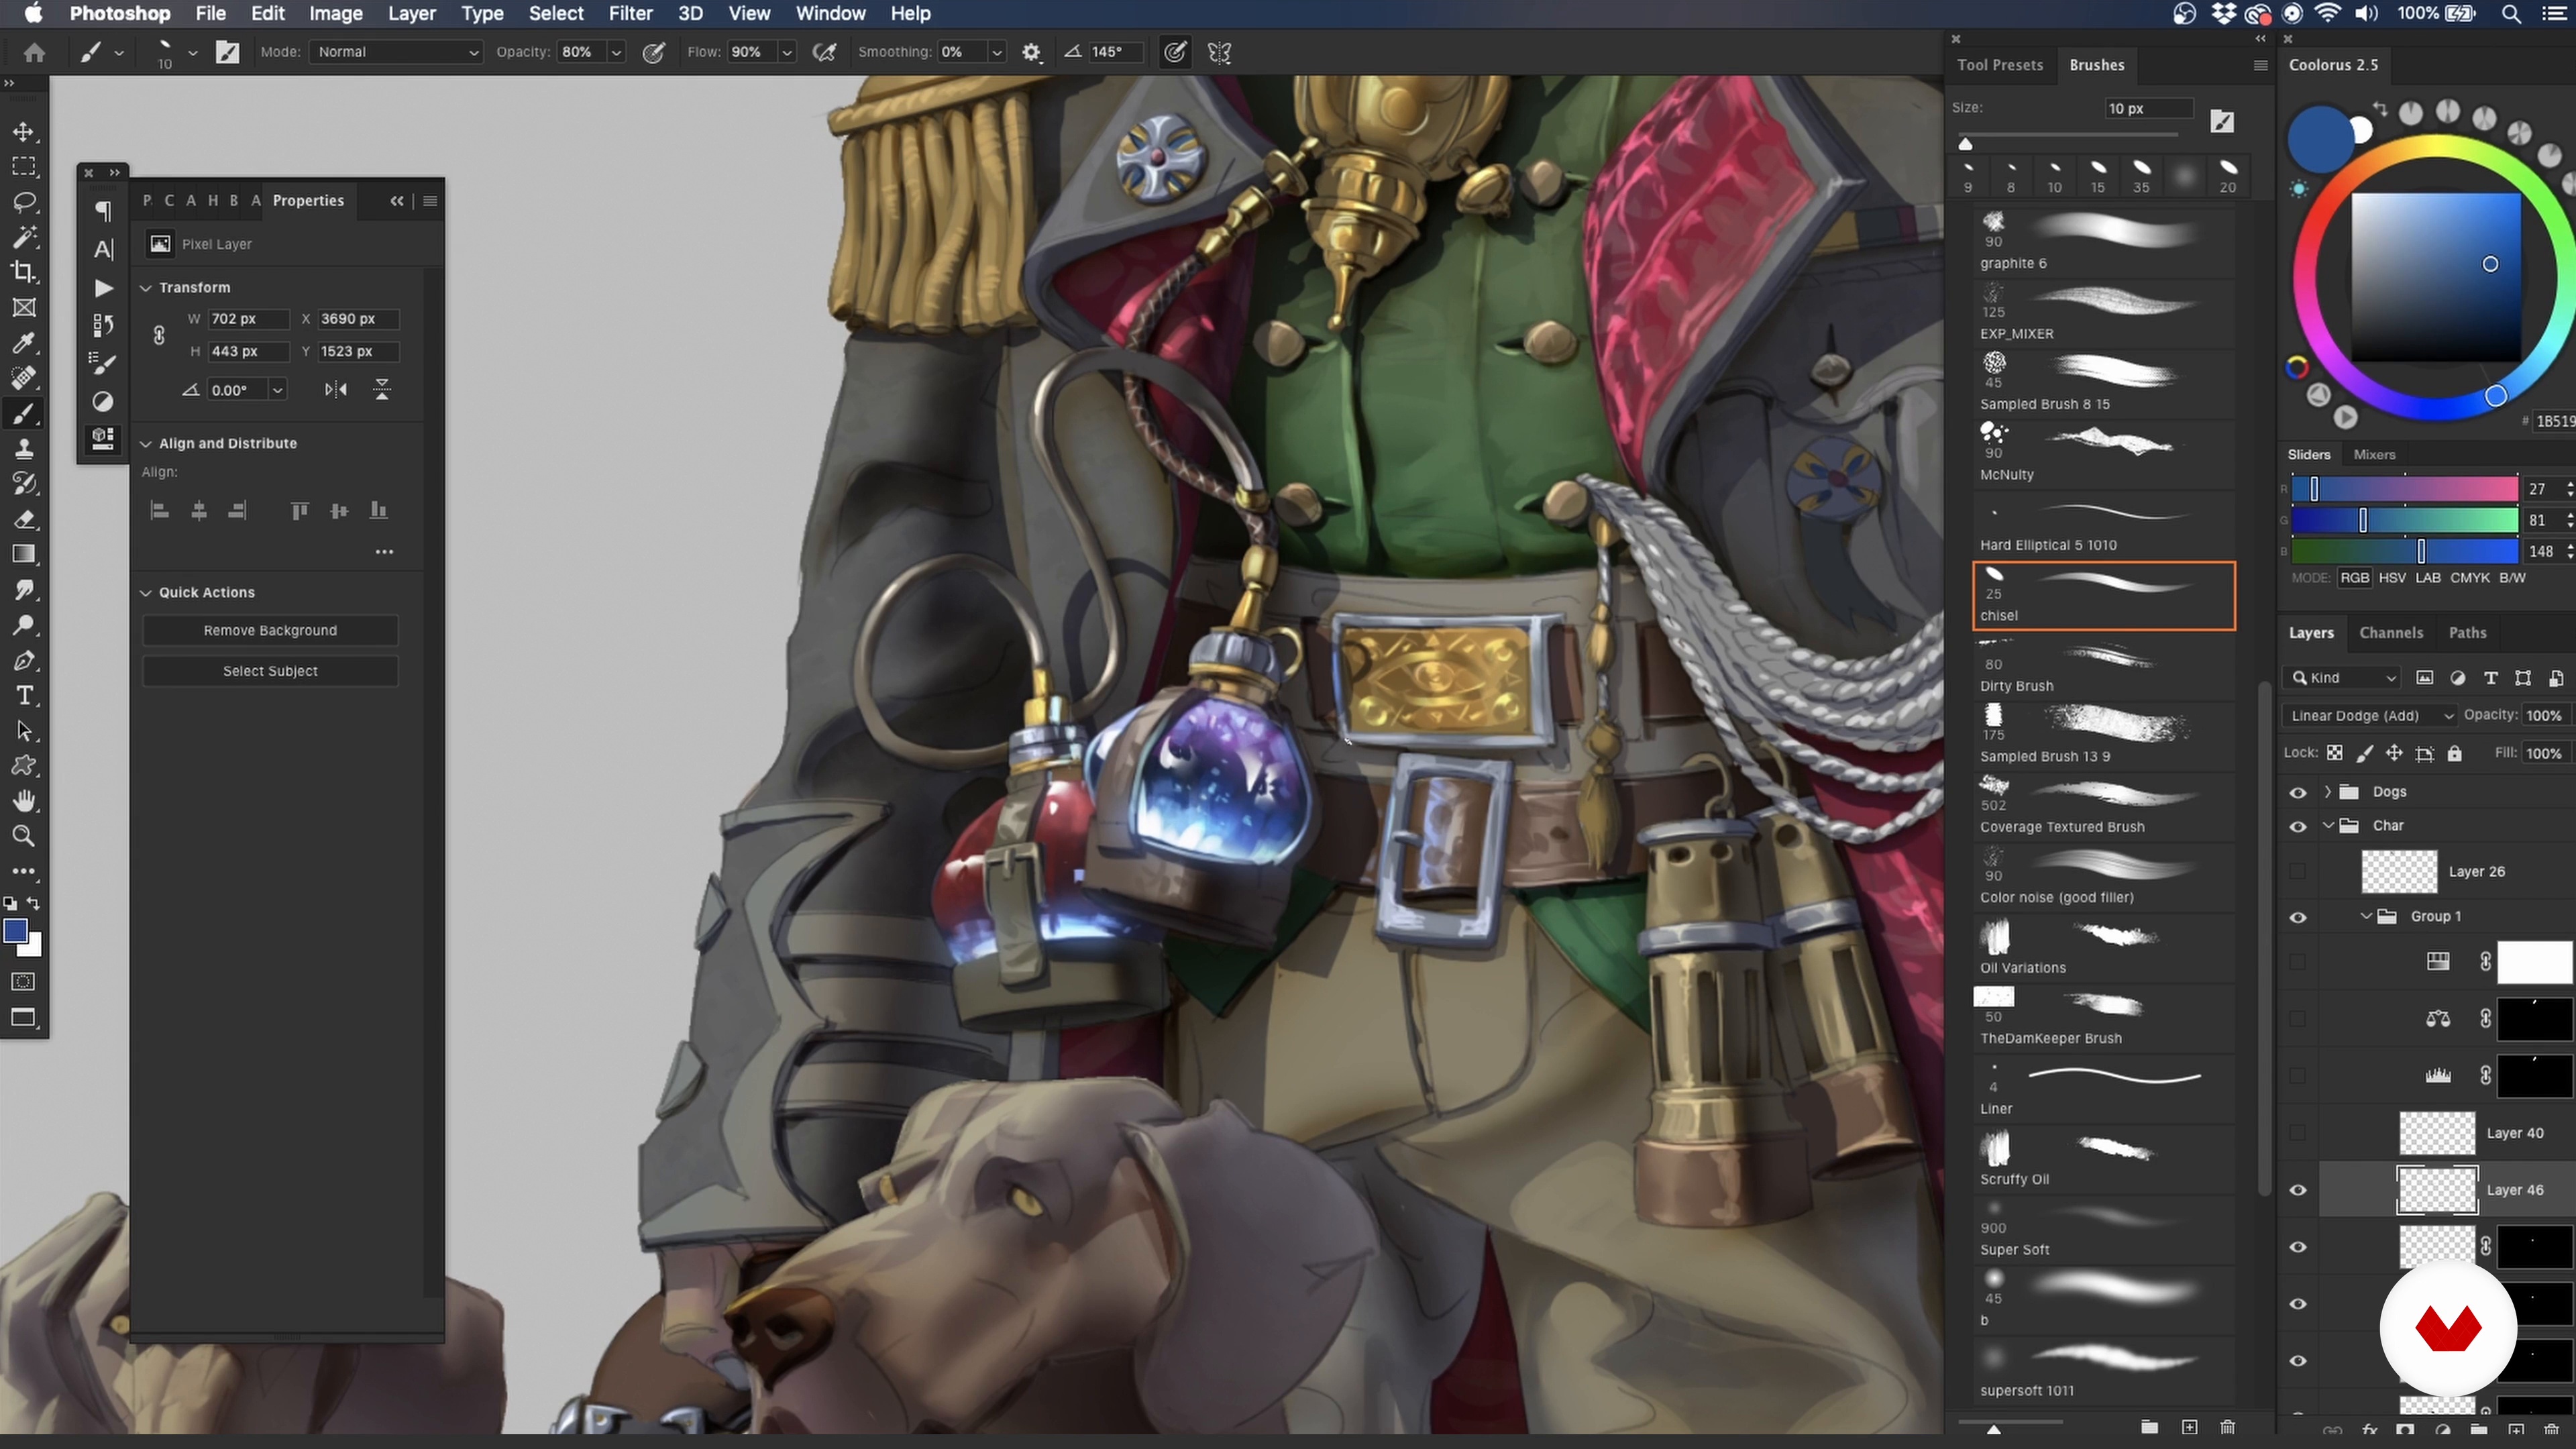Click the transform width W field
This screenshot has height=1449, width=2576.
248,319
